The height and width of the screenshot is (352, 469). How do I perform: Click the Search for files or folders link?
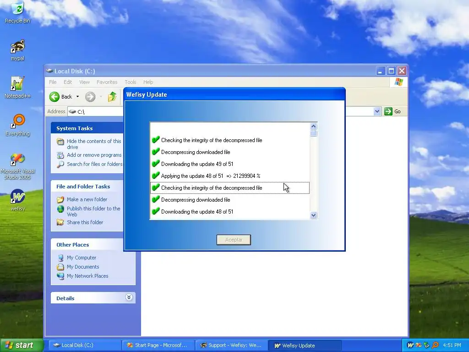(95, 164)
